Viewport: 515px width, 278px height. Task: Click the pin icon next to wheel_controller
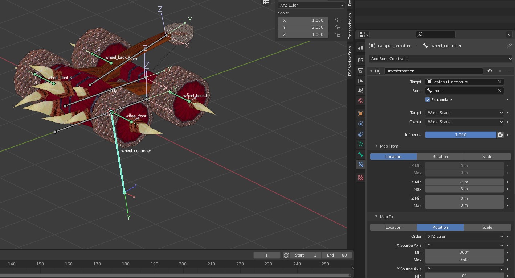pyautogui.click(x=509, y=46)
